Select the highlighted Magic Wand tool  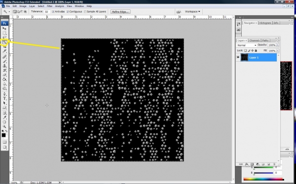point(4,42)
